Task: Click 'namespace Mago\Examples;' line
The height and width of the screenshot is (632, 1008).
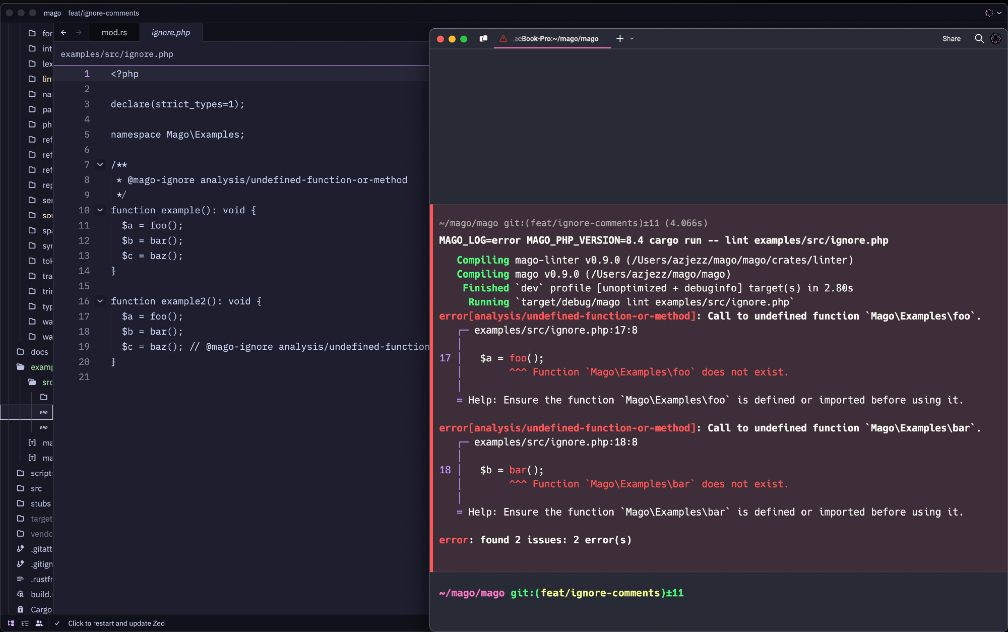Action: (x=177, y=135)
